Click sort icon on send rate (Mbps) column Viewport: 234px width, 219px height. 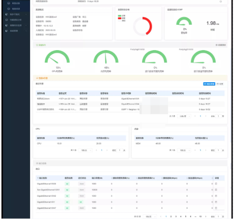pos(187,178)
